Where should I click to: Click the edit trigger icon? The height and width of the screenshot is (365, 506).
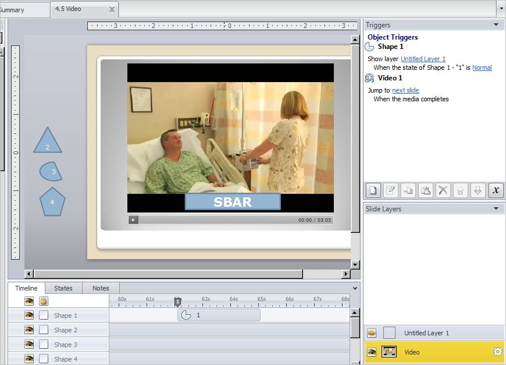[390, 190]
